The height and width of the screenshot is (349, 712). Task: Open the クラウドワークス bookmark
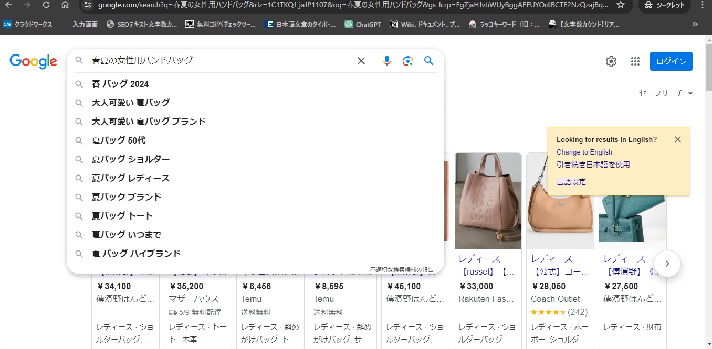click(28, 24)
